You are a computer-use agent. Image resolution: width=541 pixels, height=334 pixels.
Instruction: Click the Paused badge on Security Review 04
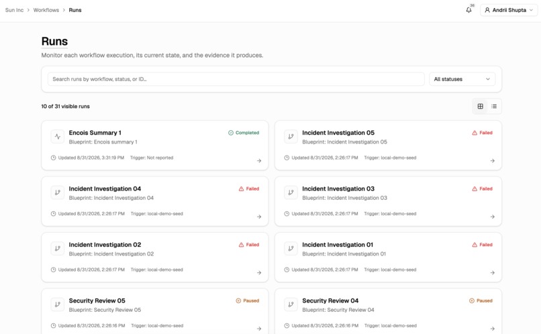point(481,300)
